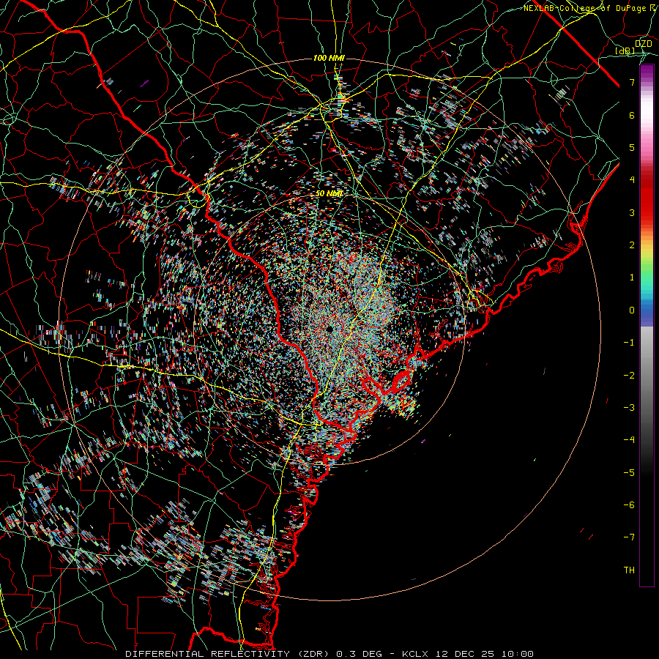Click the 2 value on the scale
Screen dimensions: 659x659
click(x=632, y=245)
